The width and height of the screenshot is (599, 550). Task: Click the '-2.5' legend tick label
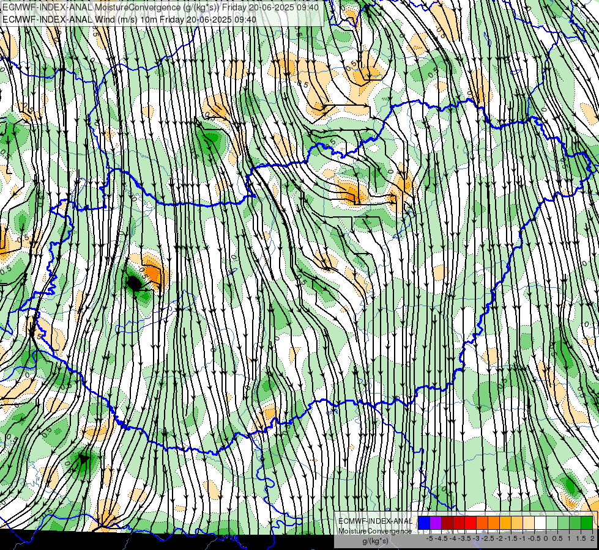click(488, 538)
